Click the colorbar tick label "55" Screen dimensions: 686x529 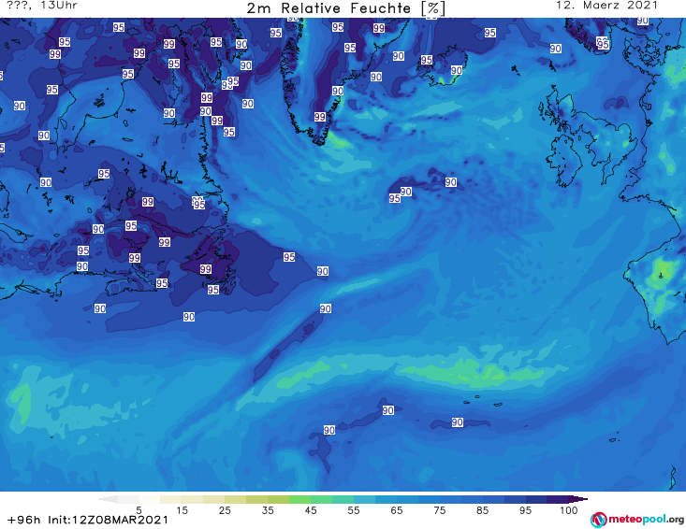[354, 510]
